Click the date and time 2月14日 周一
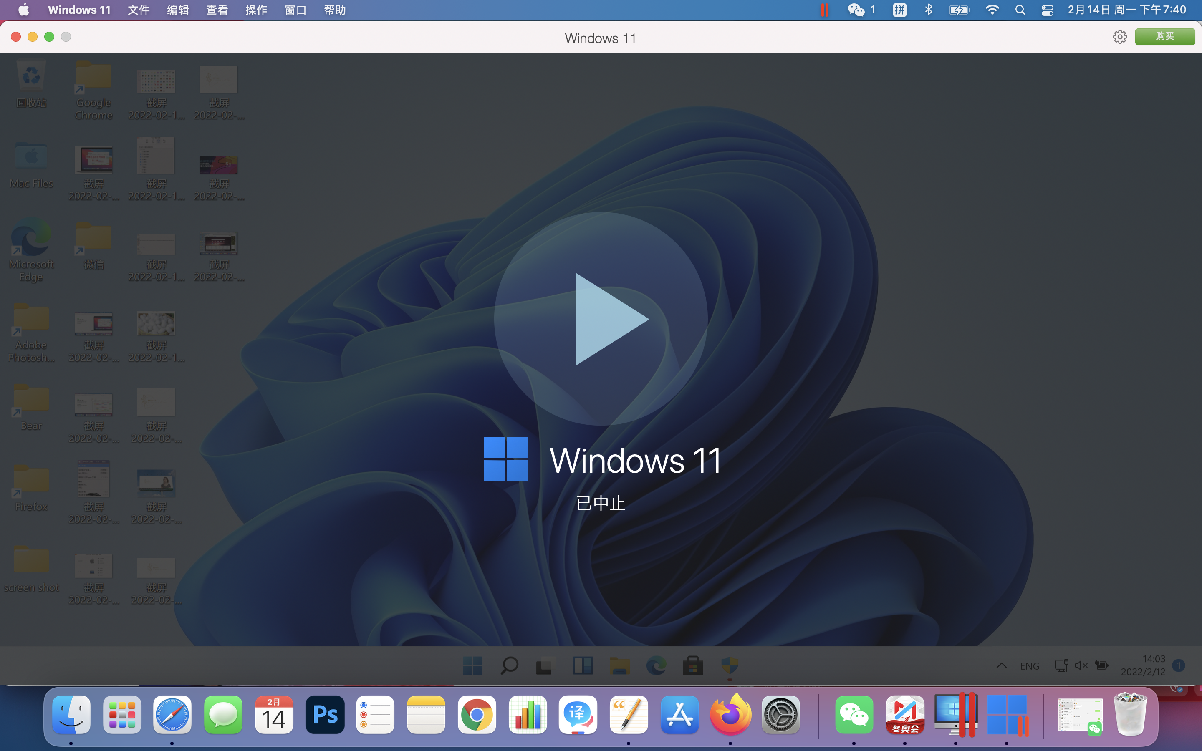Image resolution: width=1202 pixels, height=751 pixels. pos(1126,10)
